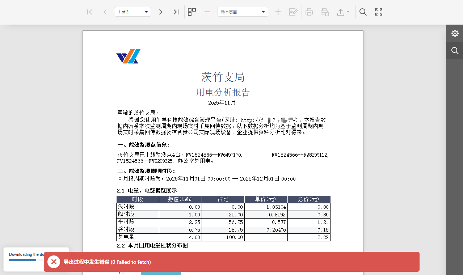Open the page thumbnails view
Screen dimensions: 463x275
[x=191, y=12]
